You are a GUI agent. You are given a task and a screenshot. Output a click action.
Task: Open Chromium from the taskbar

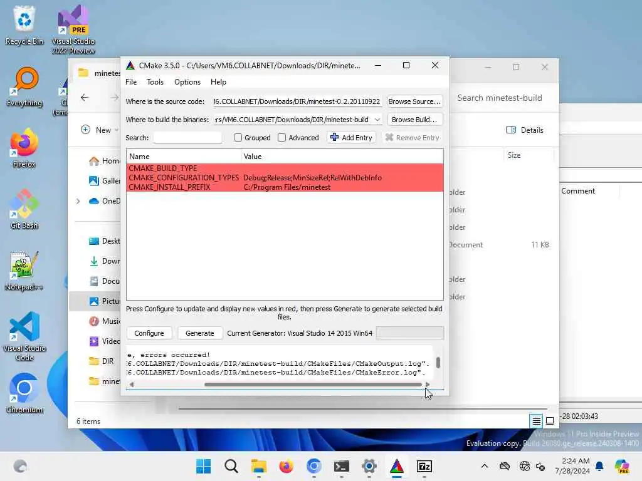click(x=313, y=466)
